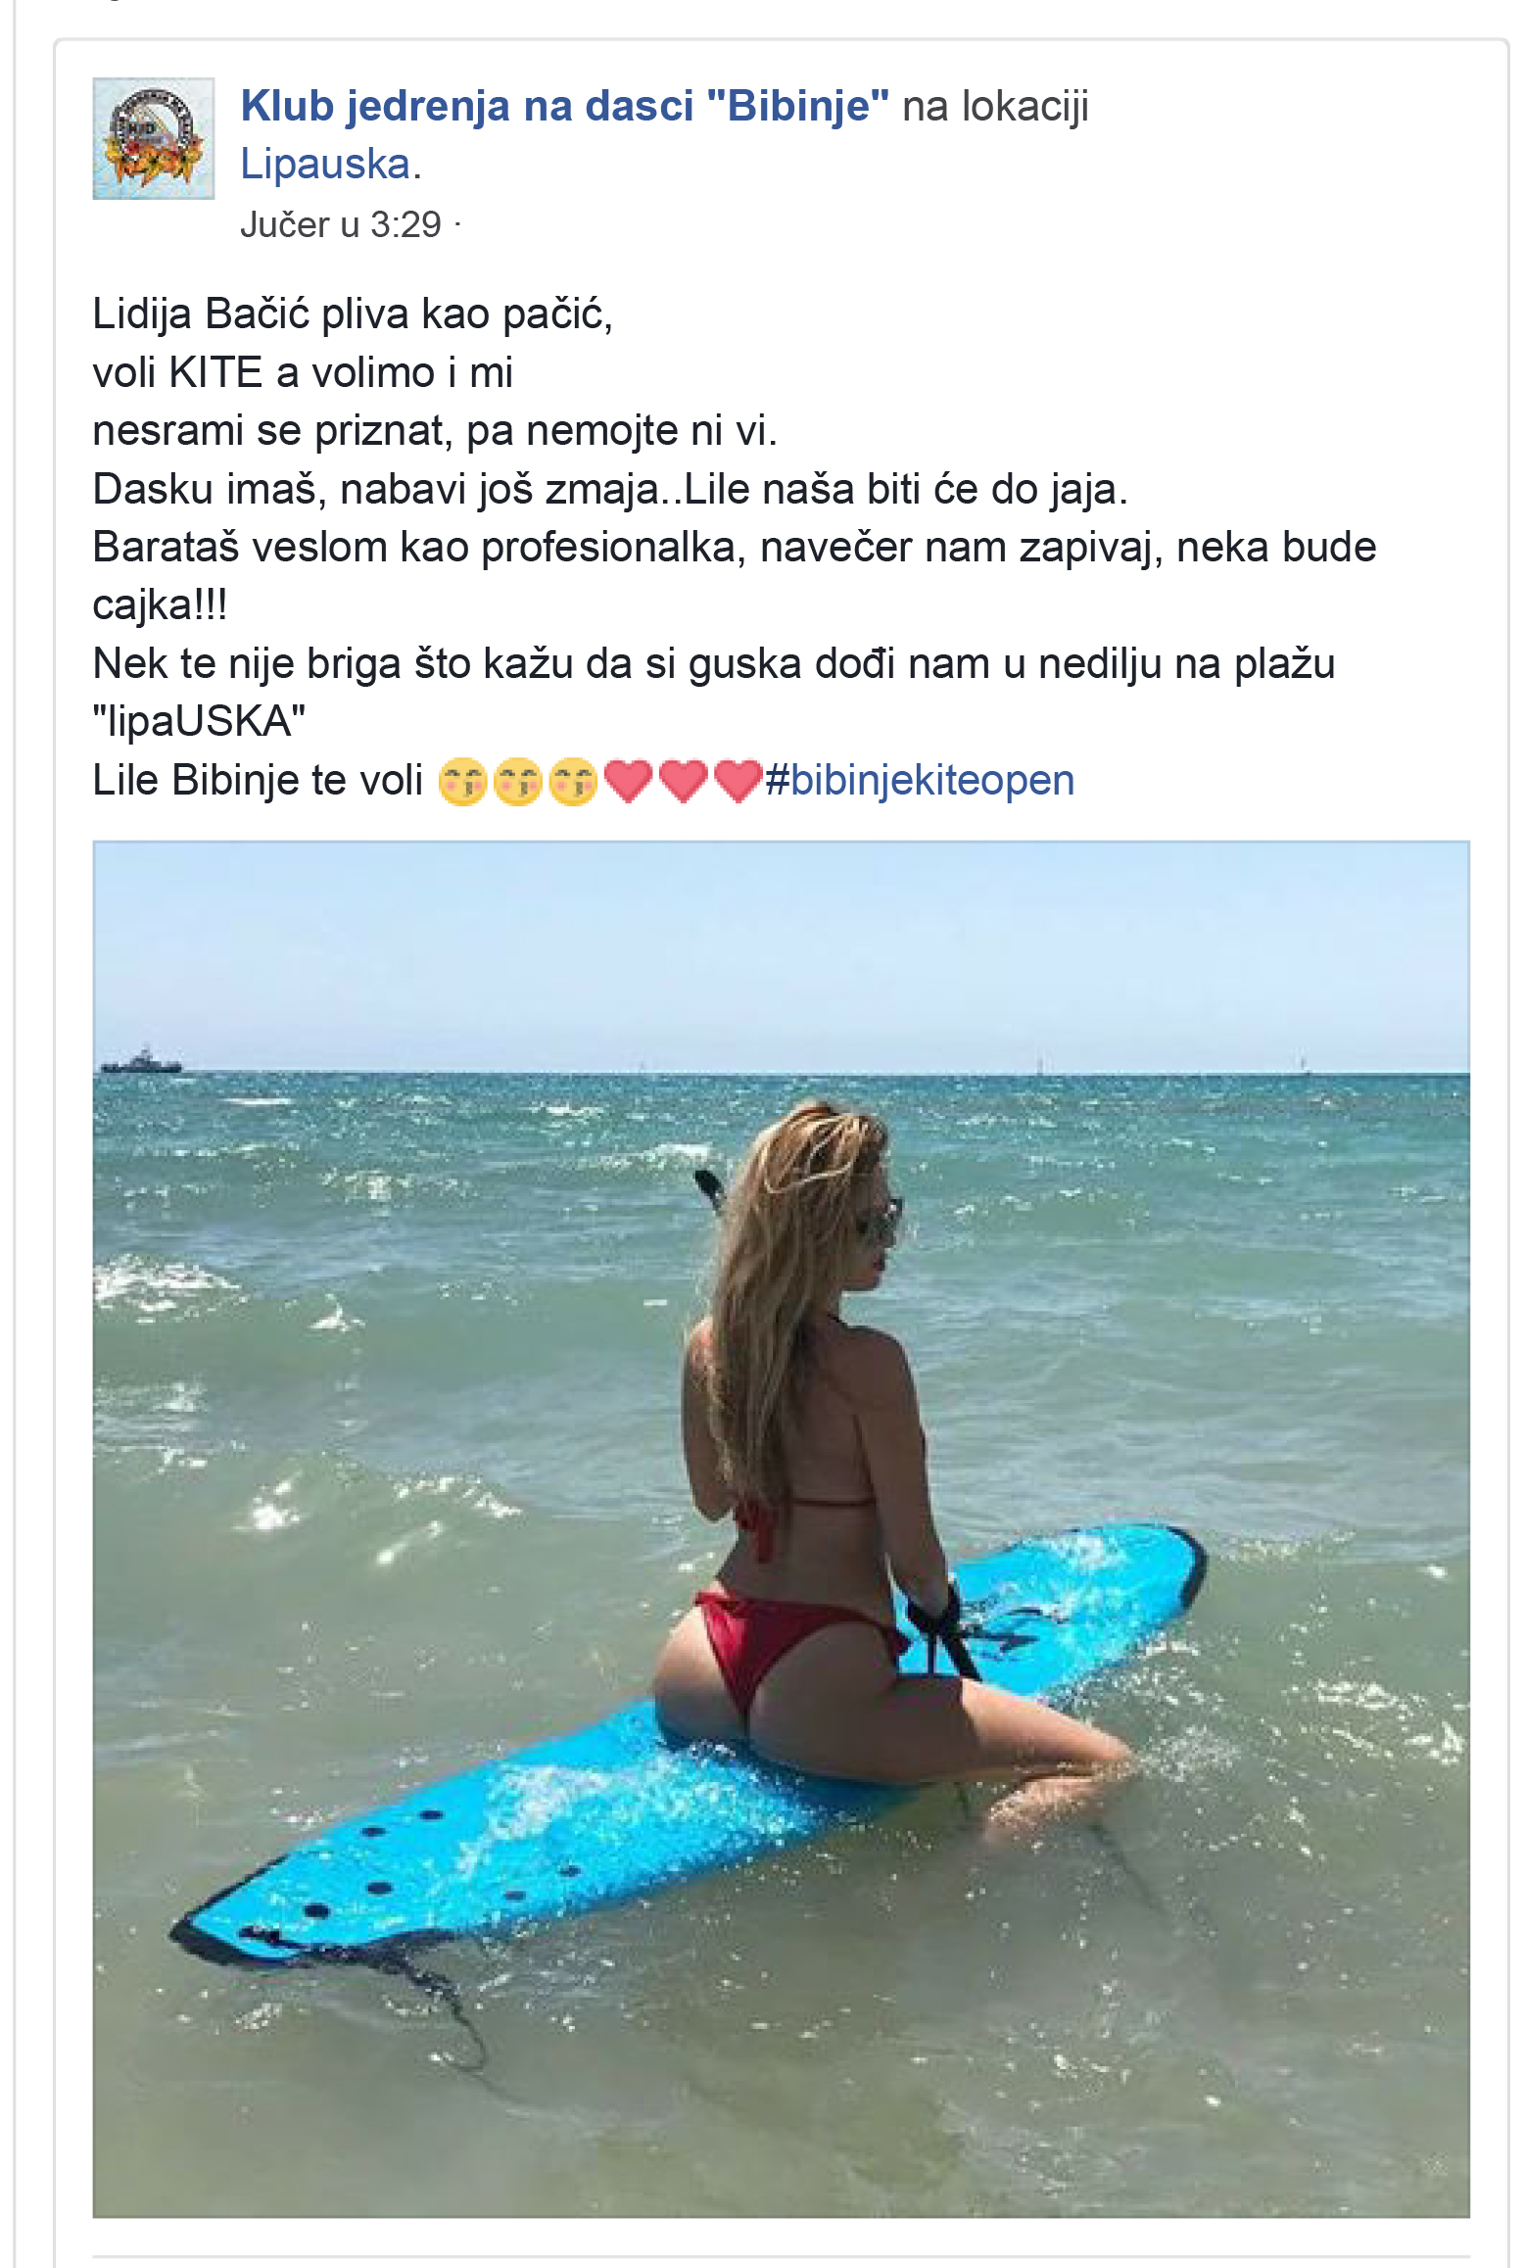Click the middle red heart emoji

pyautogui.click(x=683, y=782)
